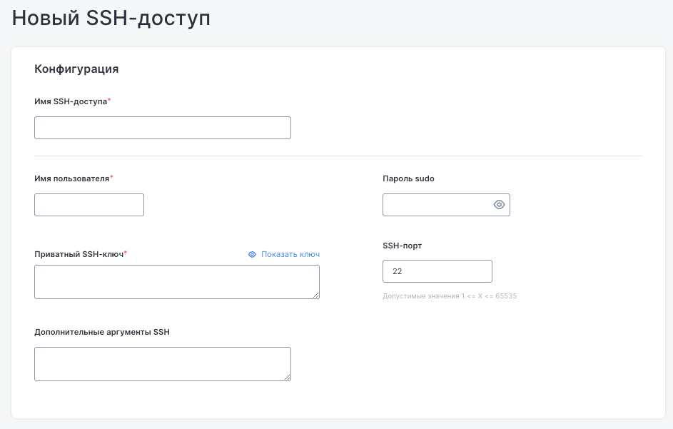
Task: Select the Имя SSH-доступа input field
Action: tap(162, 127)
